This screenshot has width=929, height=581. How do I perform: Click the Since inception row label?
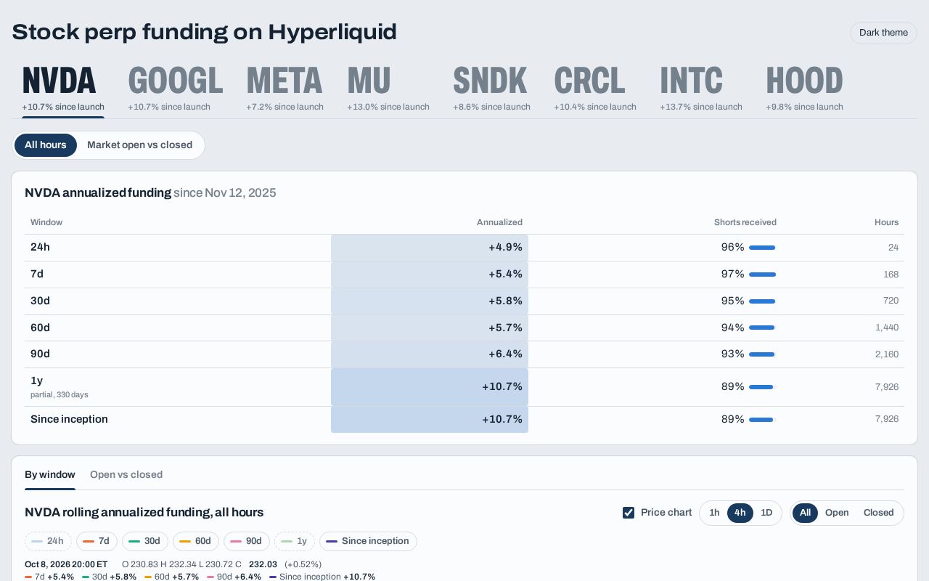[69, 420]
